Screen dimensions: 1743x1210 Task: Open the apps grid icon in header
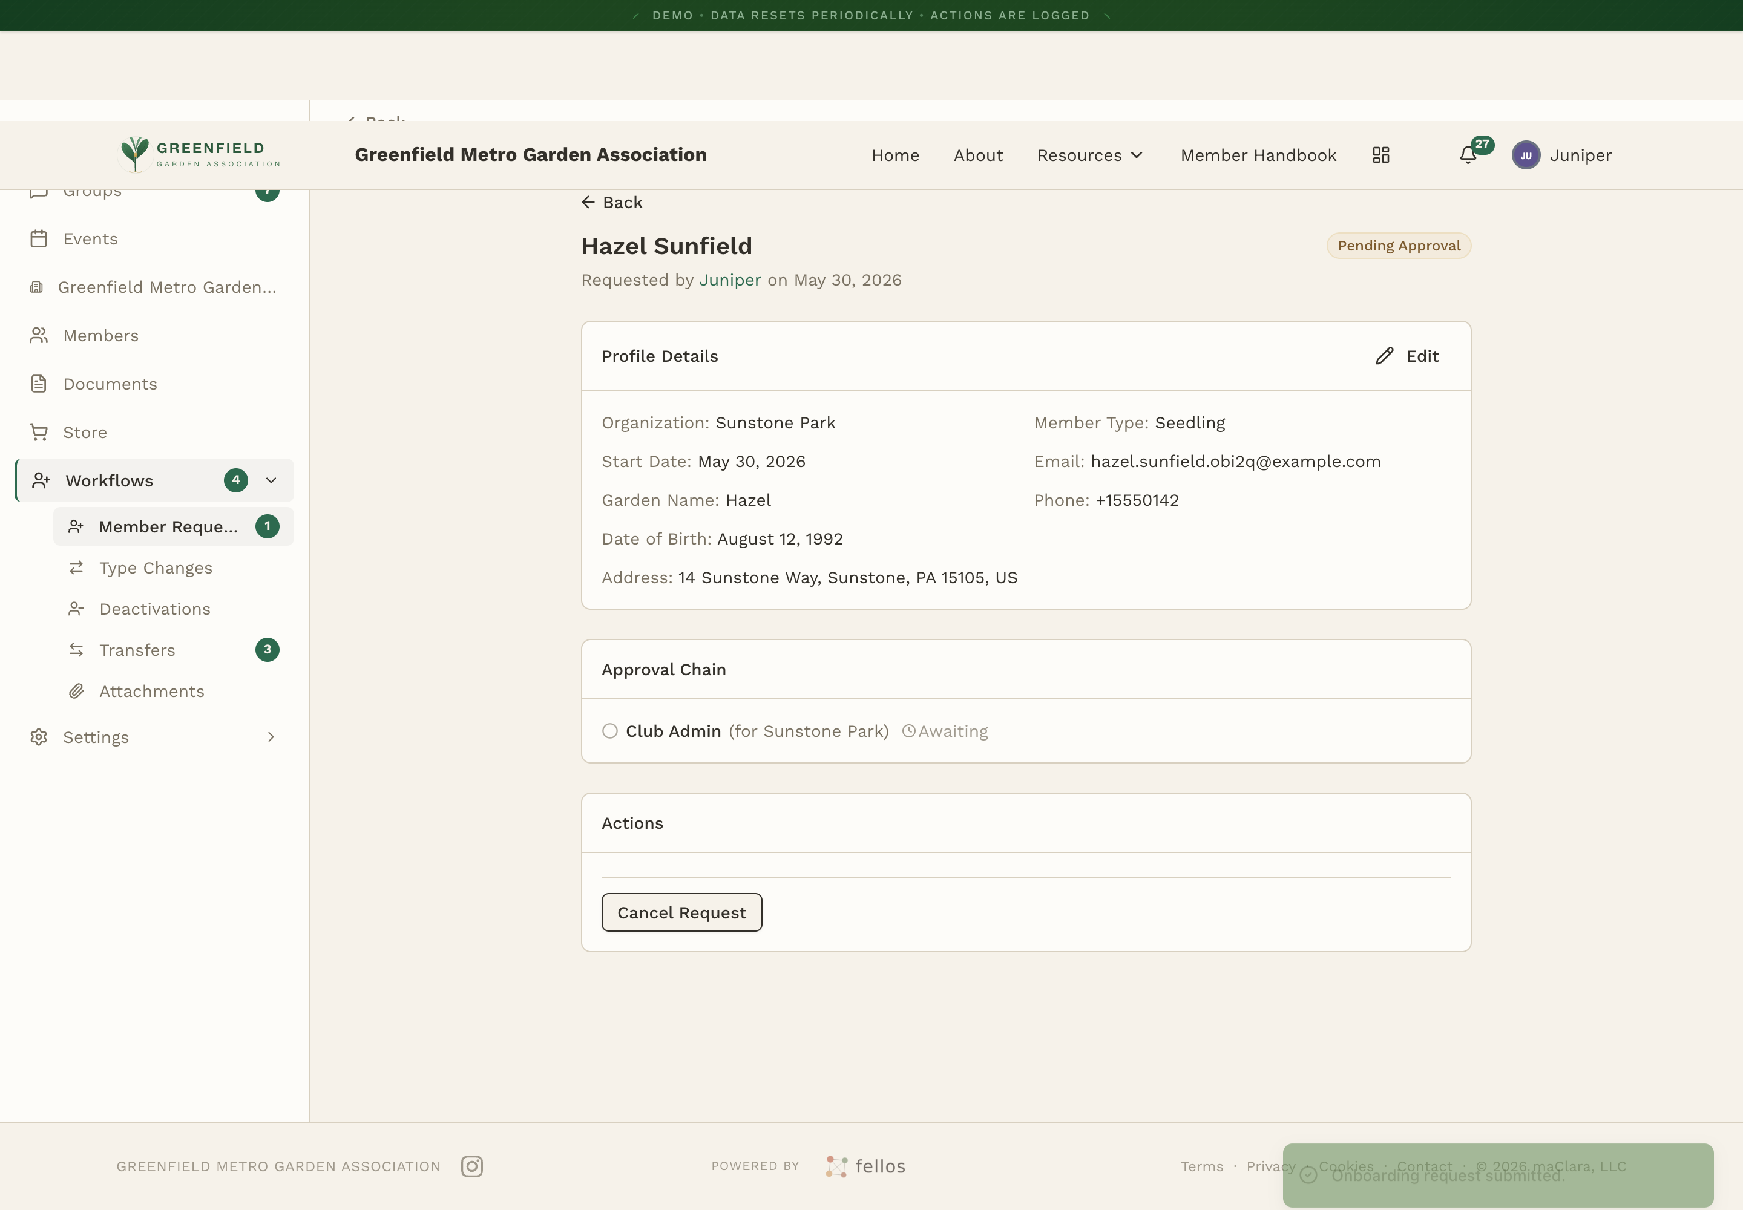1380,155
